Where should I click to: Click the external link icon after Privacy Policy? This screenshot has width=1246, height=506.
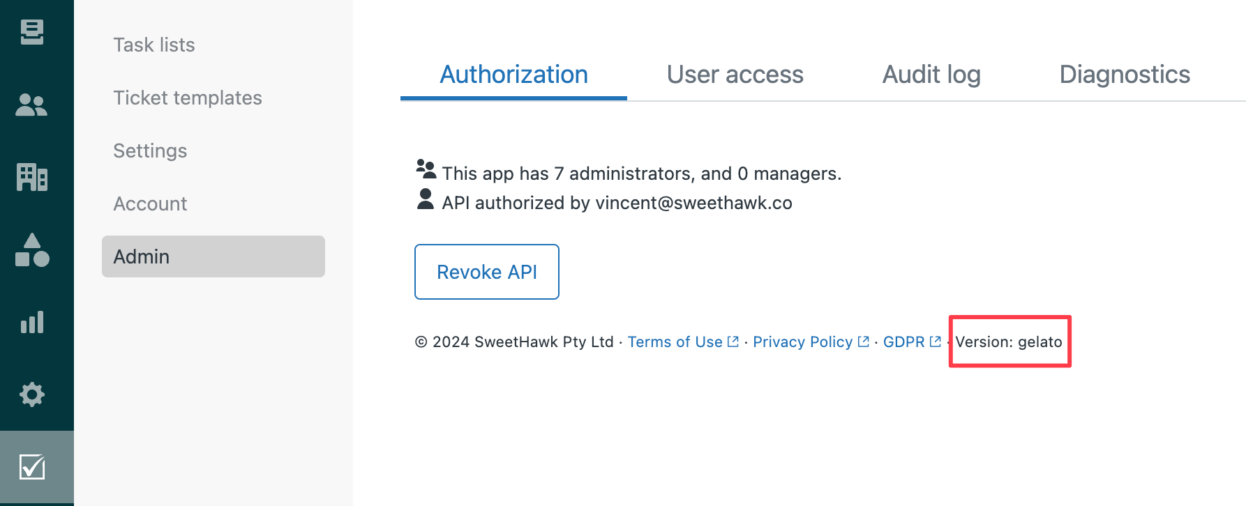864,342
